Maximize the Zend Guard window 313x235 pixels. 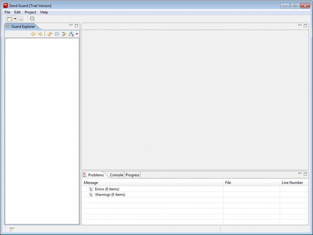[x=295, y=6]
